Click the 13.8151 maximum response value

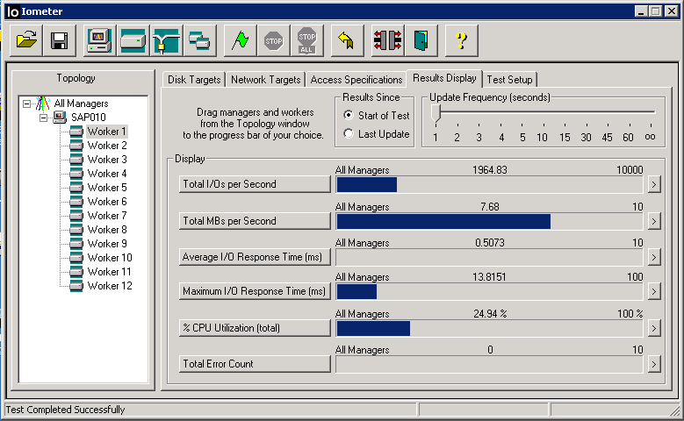[489, 277]
